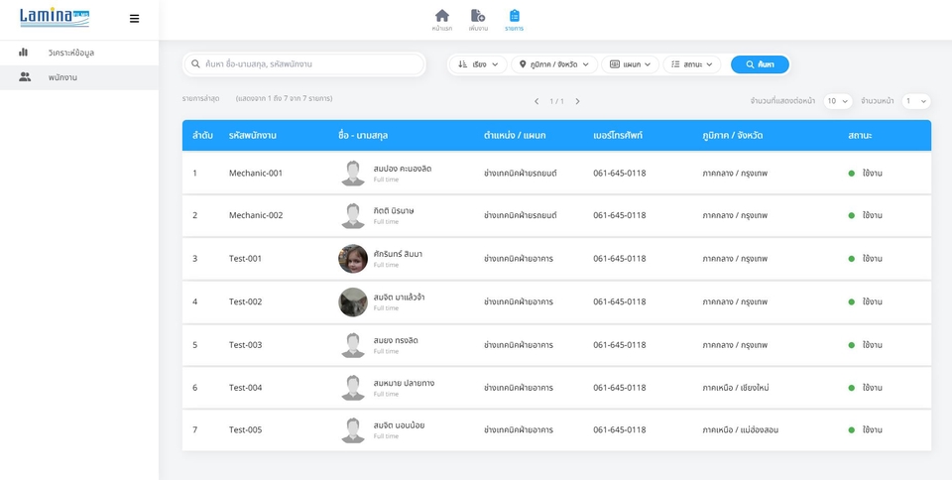952x480 pixels.
Task: Select the analytics (วิเคราะห์ข้อมูล) sidebar item
Action: [79, 53]
